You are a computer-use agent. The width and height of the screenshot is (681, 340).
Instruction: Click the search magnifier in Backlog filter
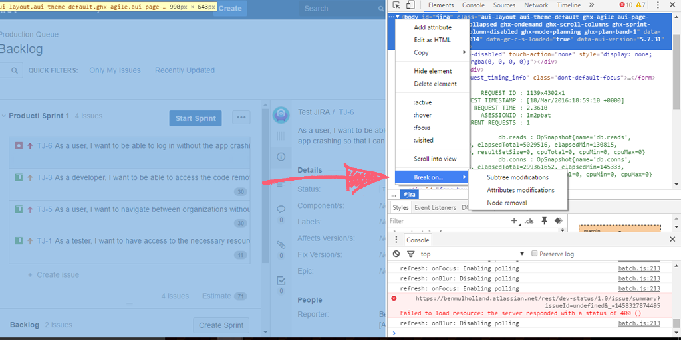[15, 70]
